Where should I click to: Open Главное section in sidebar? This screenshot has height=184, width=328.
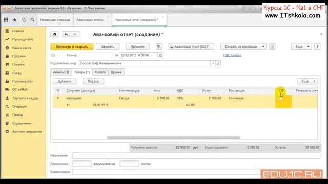18,31
